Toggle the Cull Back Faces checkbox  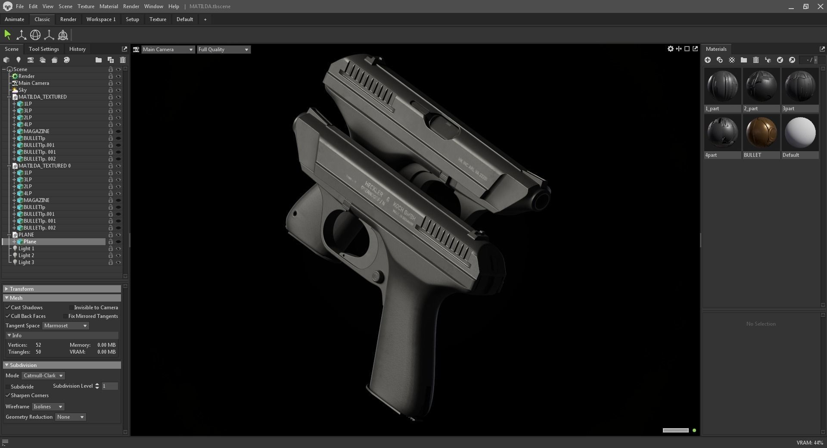(x=8, y=316)
